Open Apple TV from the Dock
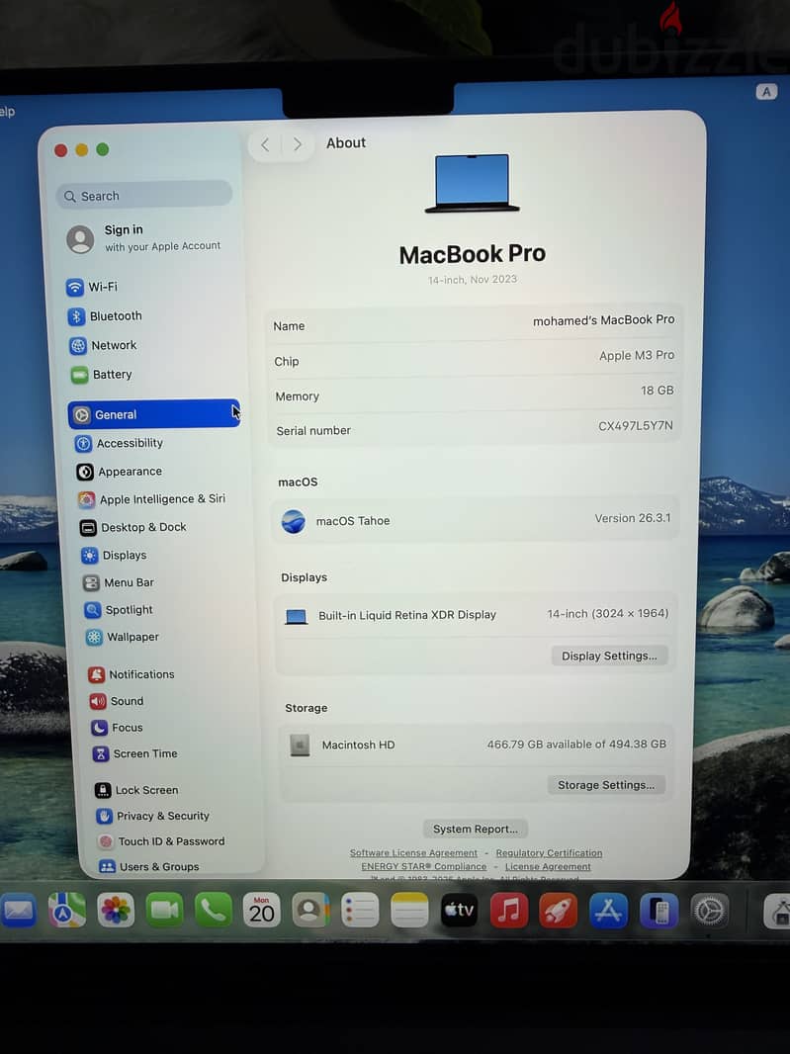Image resolution: width=790 pixels, height=1054 pixels. coord(459,911)
